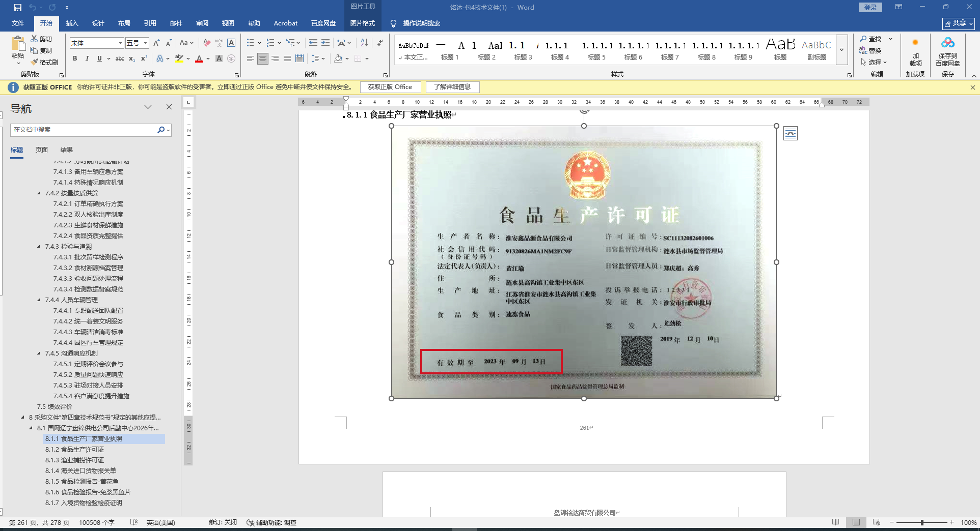Zoom out with the minus button
This screenshot has height=531, width=980.
tap(891, 522)
